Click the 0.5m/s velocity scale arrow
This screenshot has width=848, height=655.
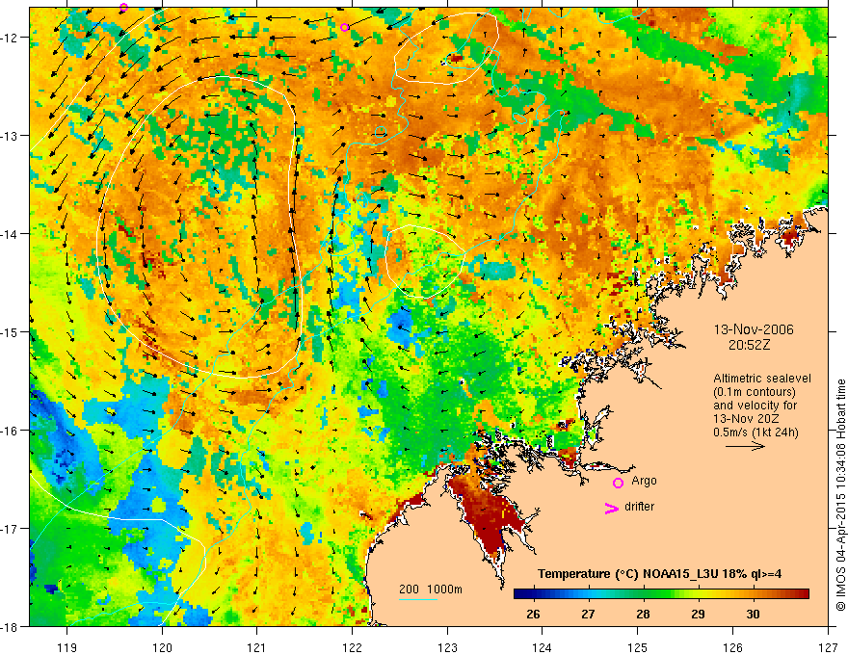745,446
